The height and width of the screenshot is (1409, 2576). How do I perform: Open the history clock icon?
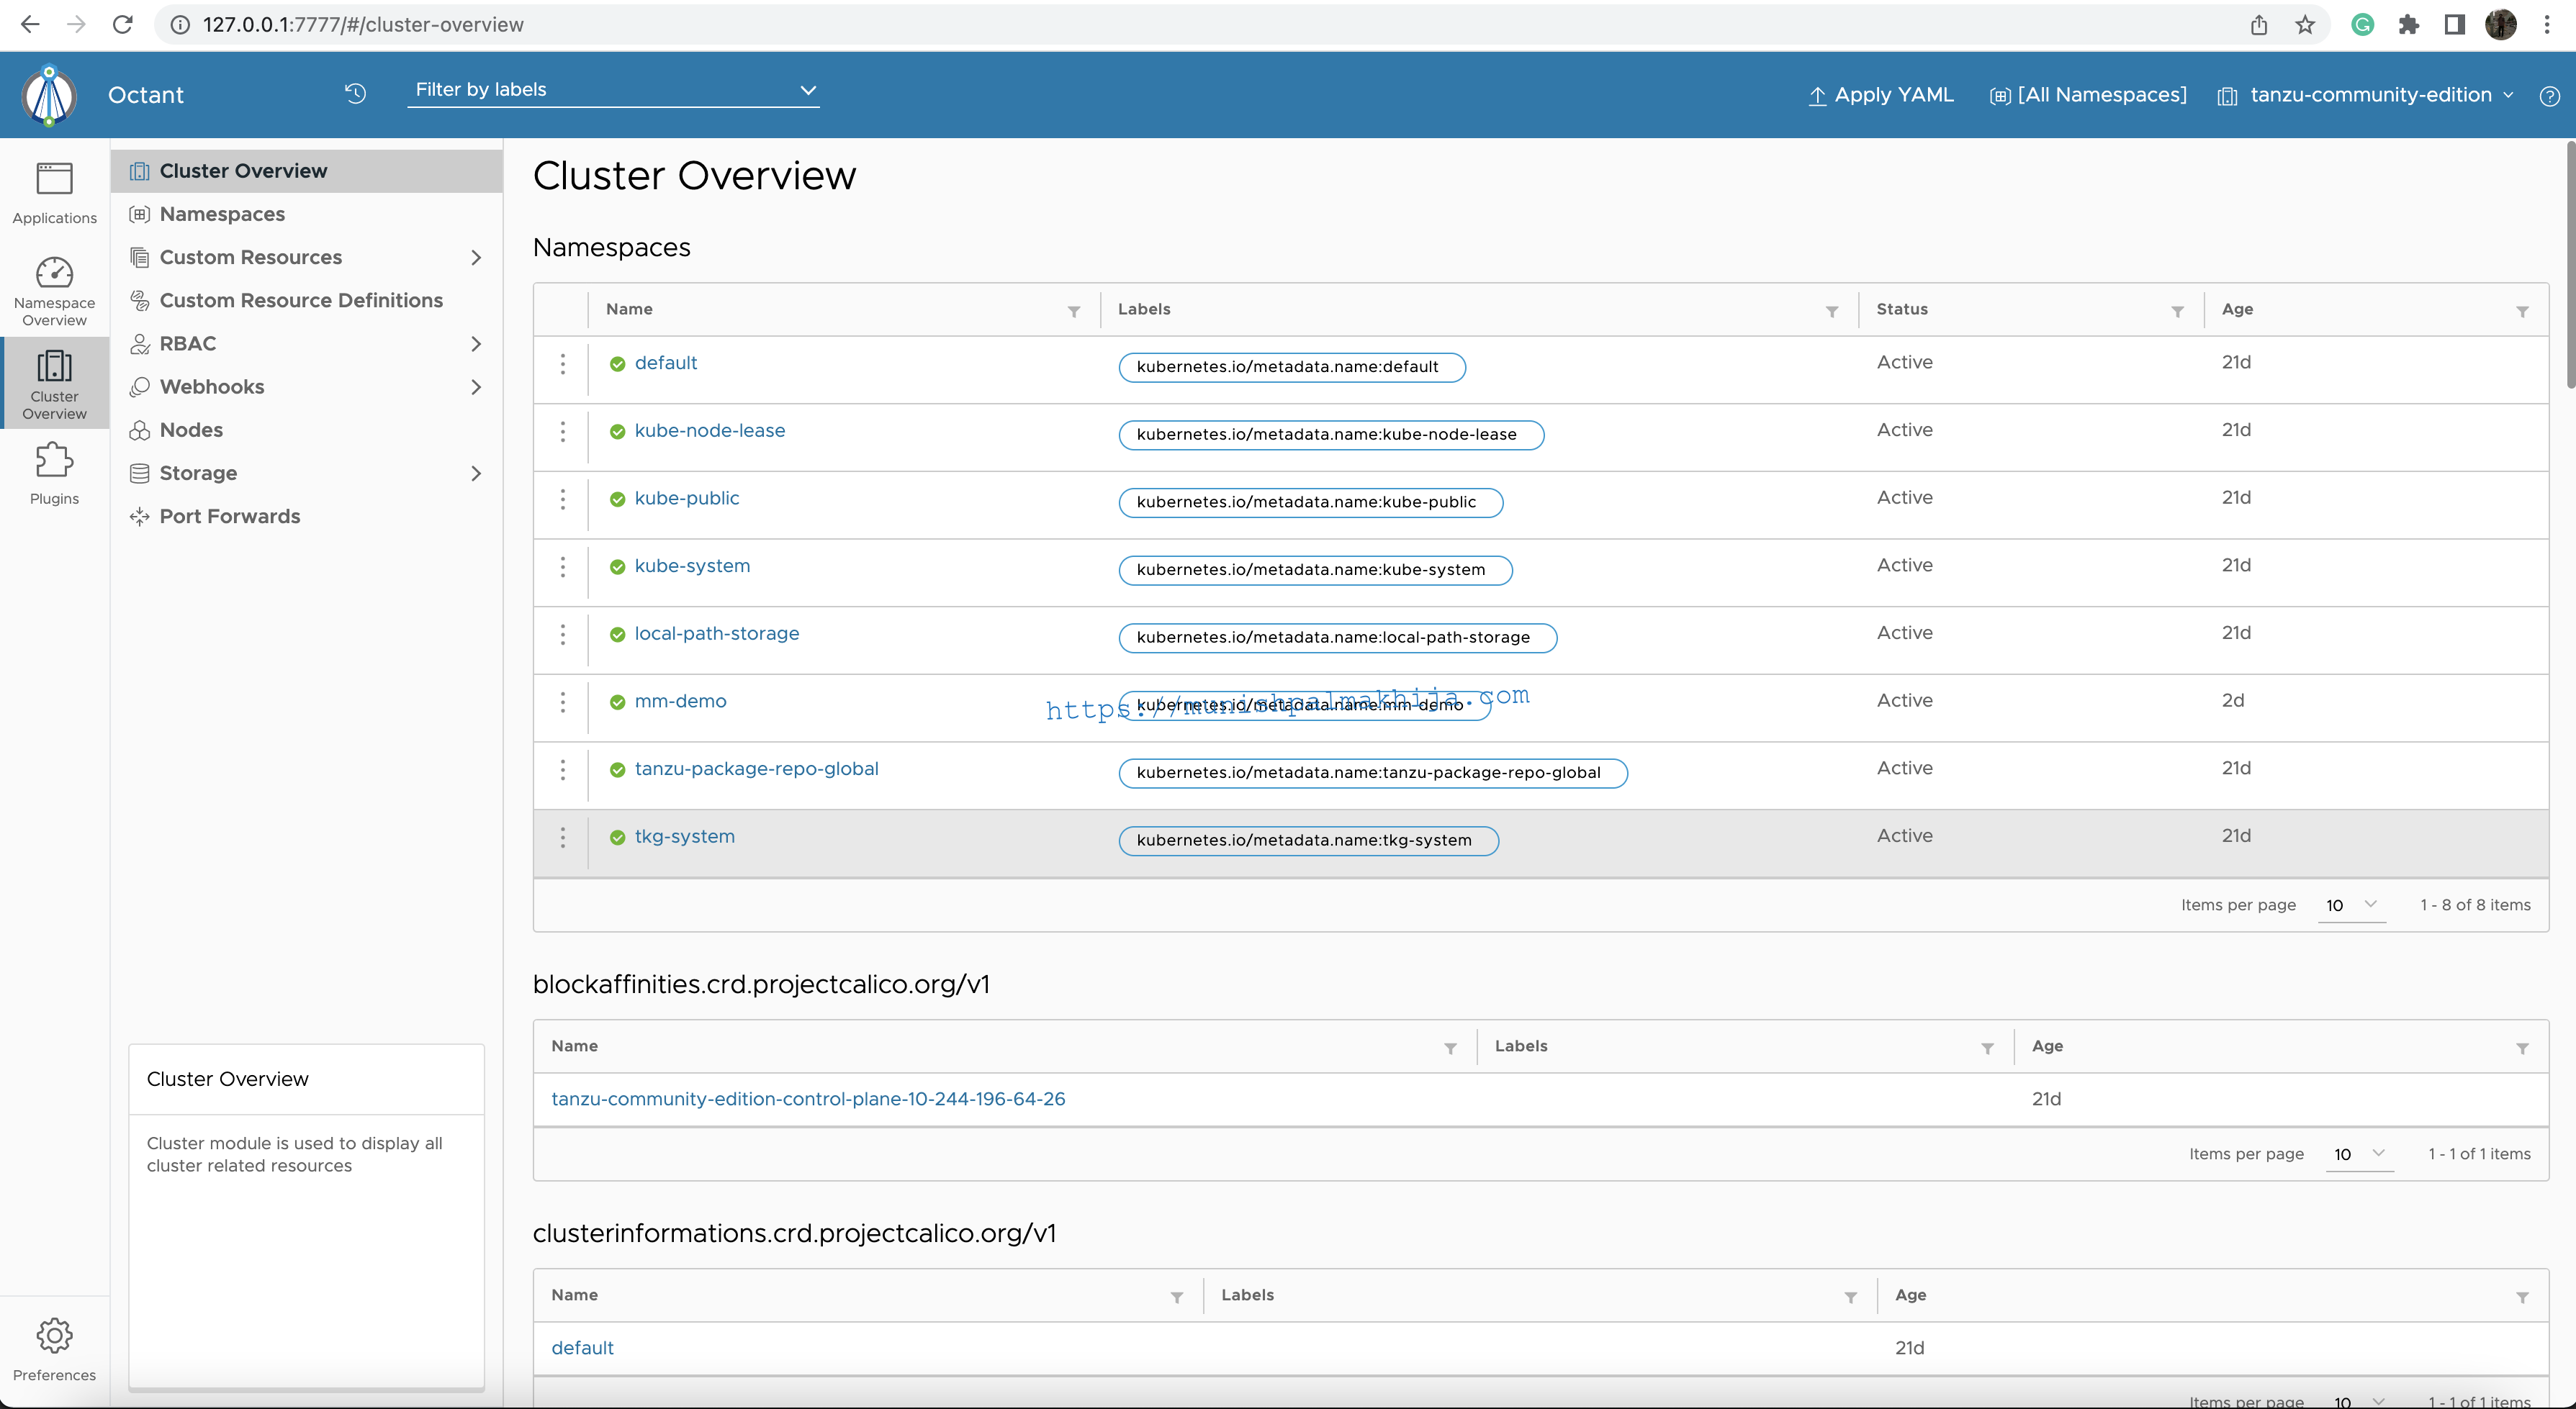[x=356, y=94]
